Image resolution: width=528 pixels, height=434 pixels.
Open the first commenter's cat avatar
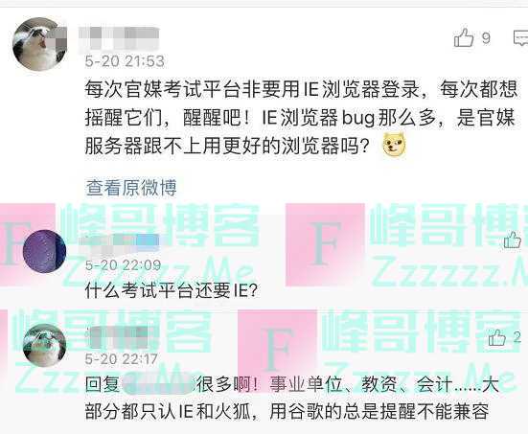click(39, 44)
